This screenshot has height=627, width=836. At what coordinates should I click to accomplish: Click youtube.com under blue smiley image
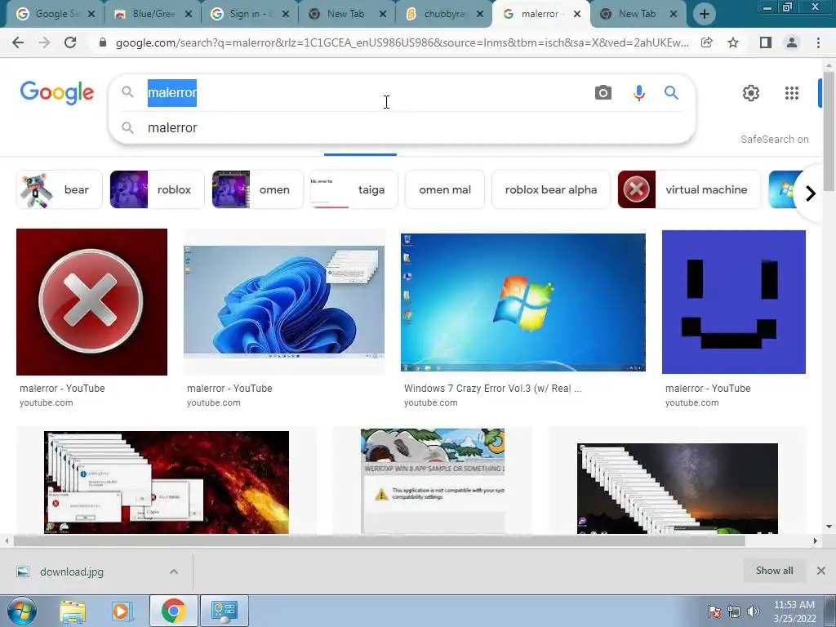pyautogui.click(x=691, y=403)
